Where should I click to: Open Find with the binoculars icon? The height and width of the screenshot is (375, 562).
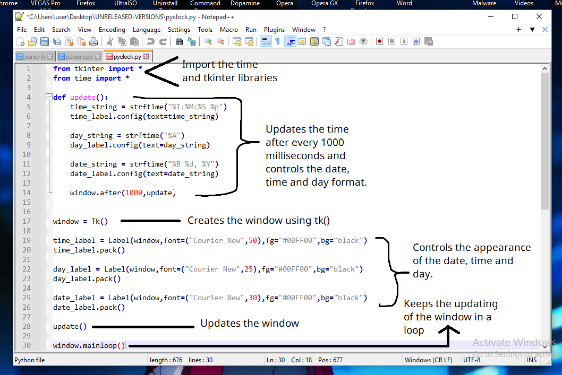[178, 41]
